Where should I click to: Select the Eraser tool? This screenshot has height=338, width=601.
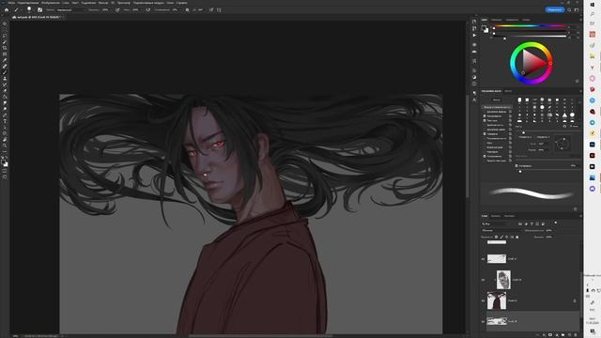tap(5, 91)
